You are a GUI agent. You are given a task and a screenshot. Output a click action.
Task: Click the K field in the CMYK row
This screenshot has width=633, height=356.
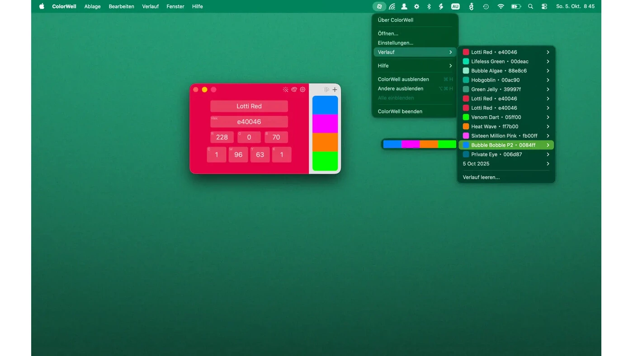pos(282,155)
